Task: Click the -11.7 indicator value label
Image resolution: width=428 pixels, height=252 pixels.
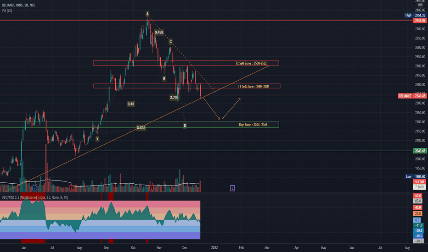Action: [418, 225]
